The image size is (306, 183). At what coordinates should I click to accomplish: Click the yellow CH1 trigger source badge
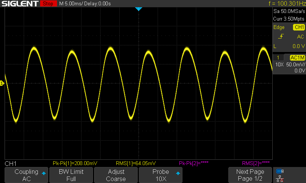[x=299, y=27]
